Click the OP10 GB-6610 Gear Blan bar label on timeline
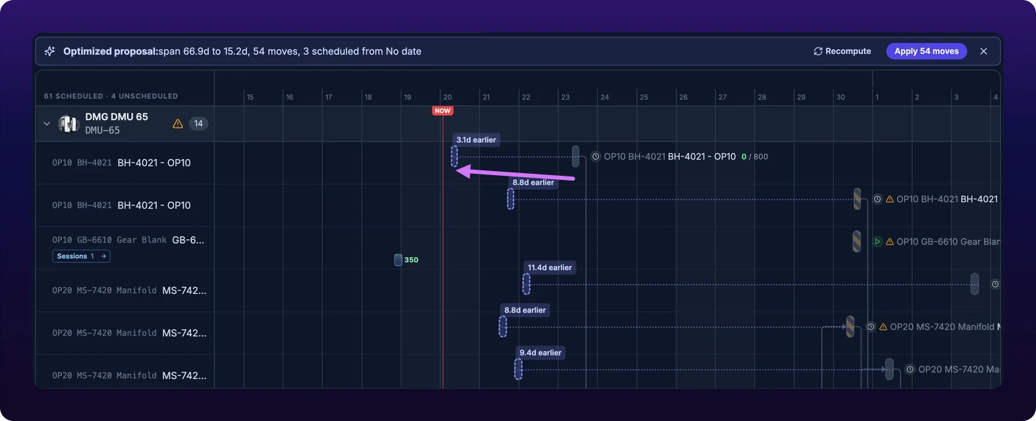 pyautogui.click(x=949, y=241)
